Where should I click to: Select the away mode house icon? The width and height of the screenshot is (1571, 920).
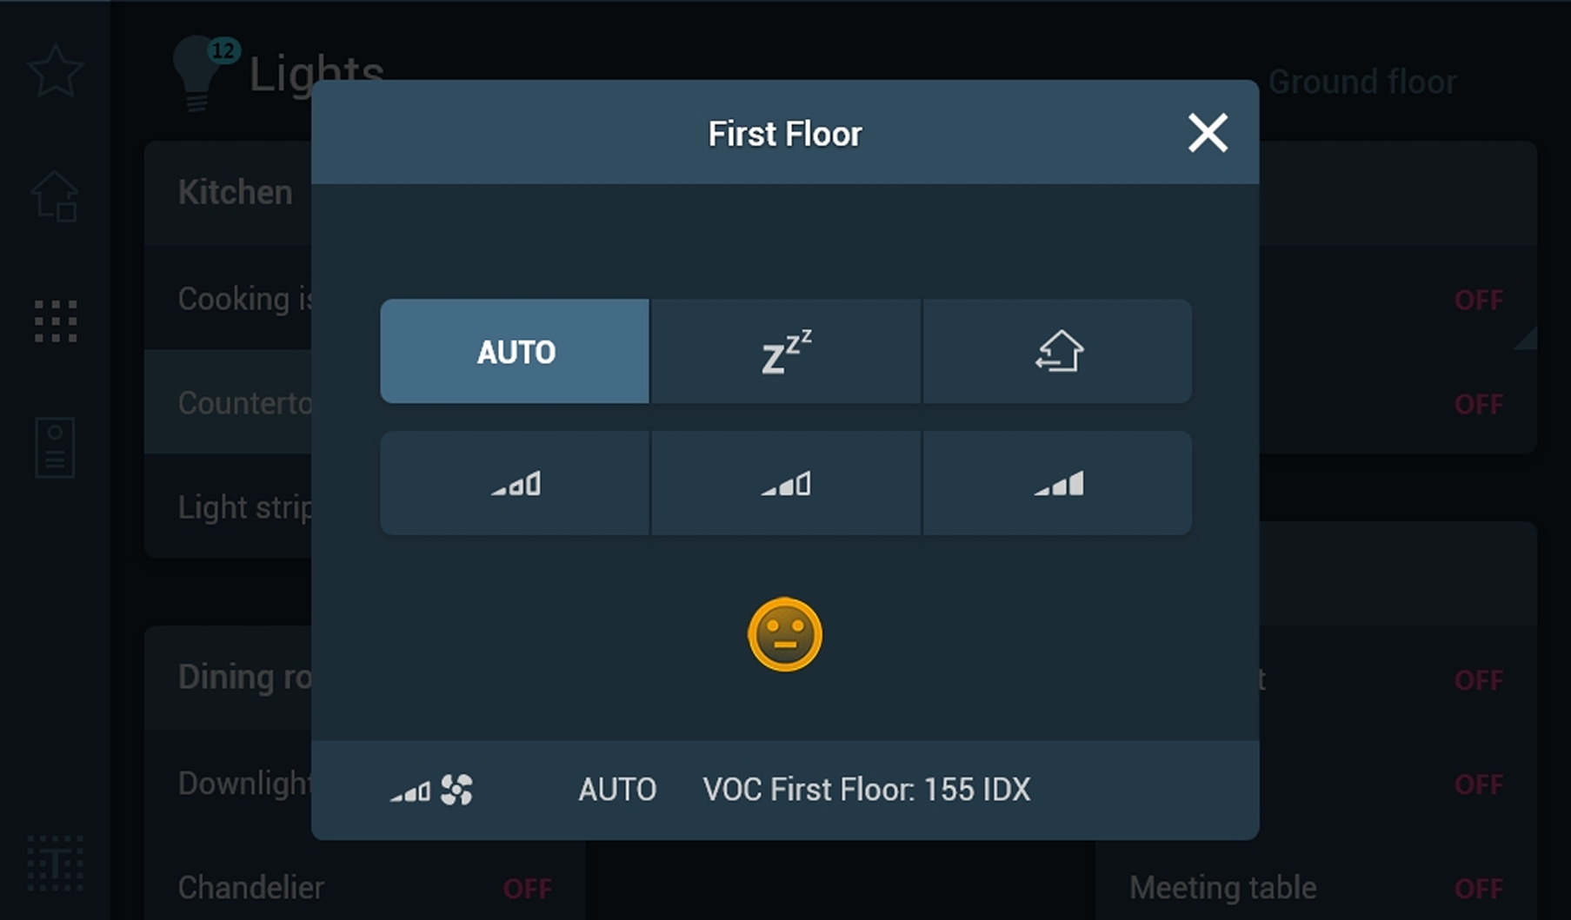coord(1057,352)
